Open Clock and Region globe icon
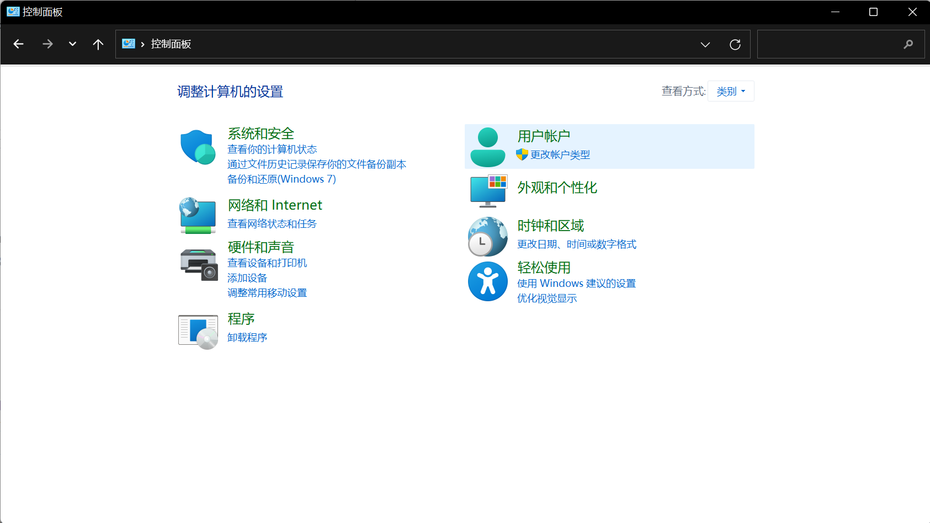This screenshot has width=930, height=523. (487, 236)
